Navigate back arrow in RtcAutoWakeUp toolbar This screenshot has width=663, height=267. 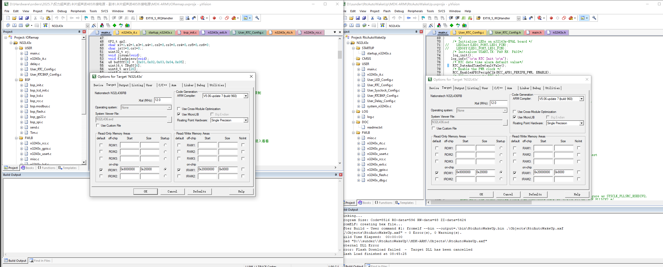pos(409,18)
